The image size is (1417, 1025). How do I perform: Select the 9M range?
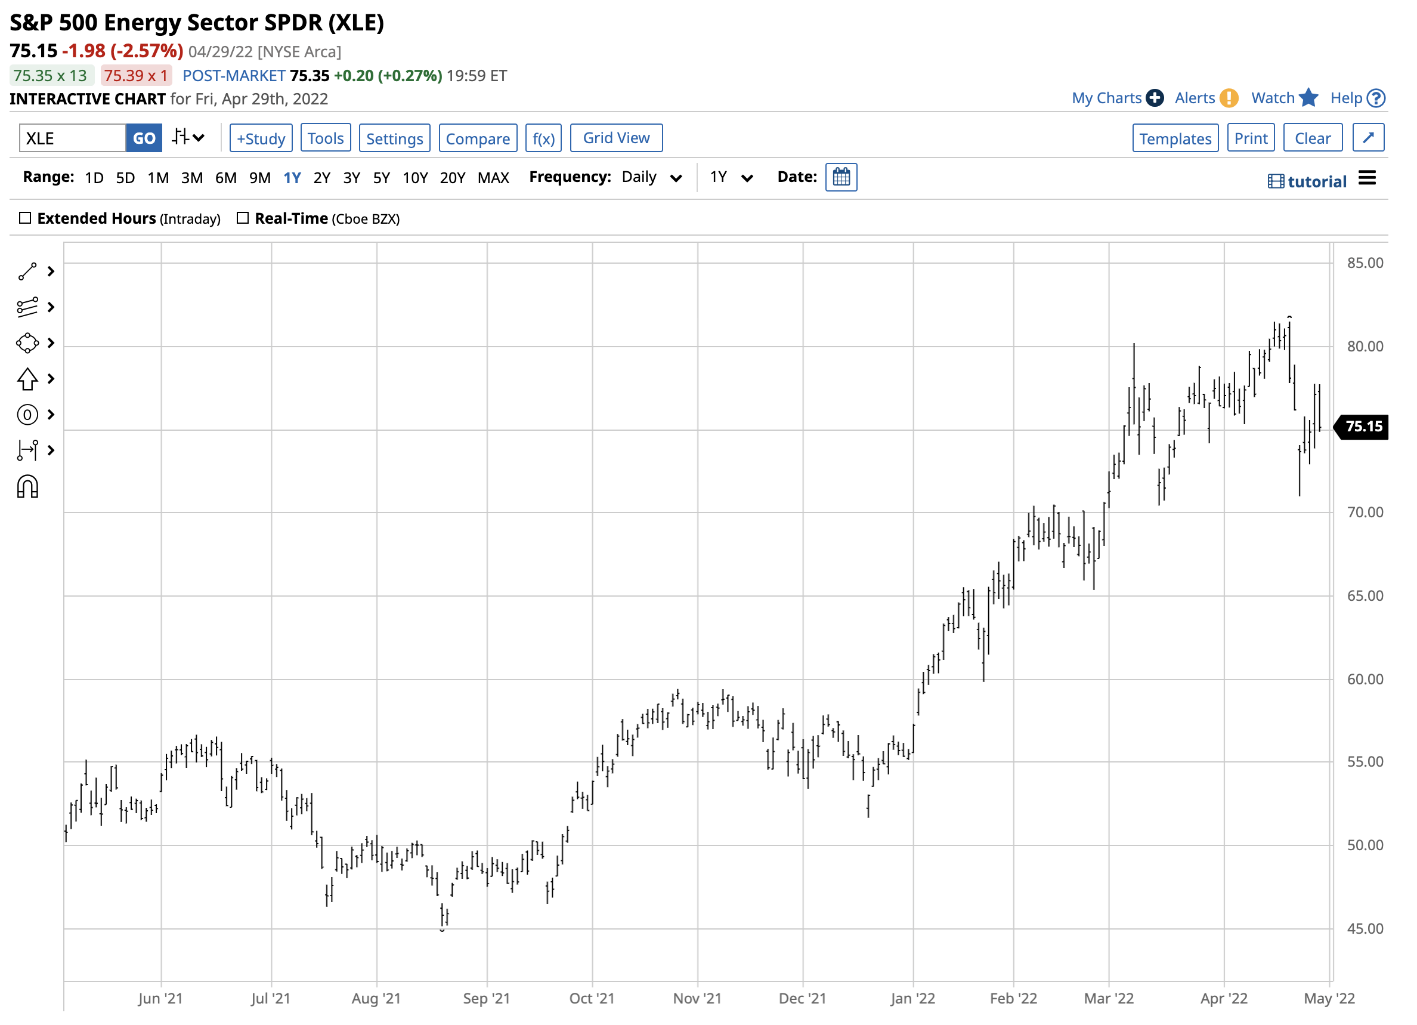261,179
